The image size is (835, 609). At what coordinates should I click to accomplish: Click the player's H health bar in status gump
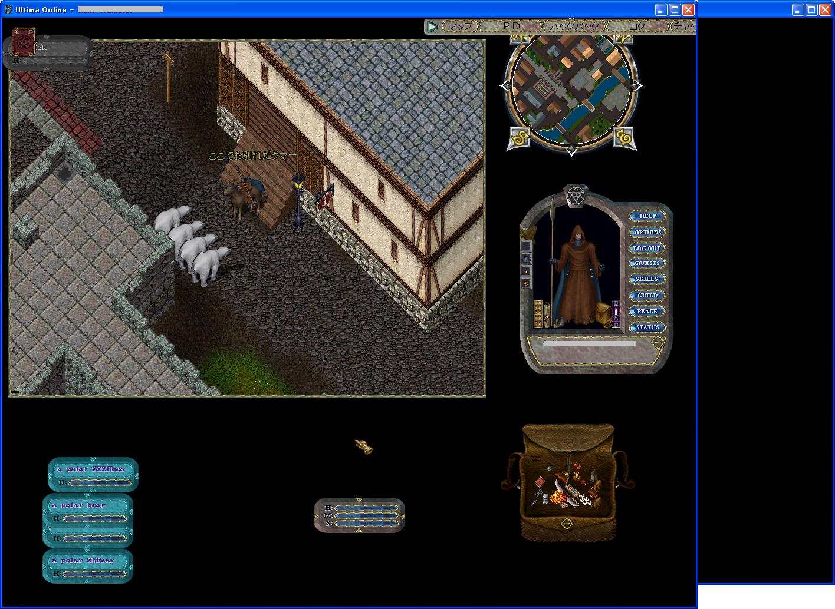[367, 507]
